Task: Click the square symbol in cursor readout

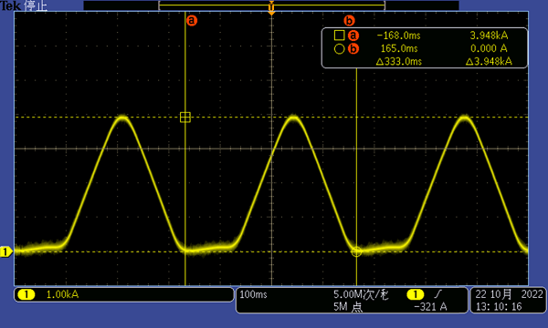Action: (339, 36)
